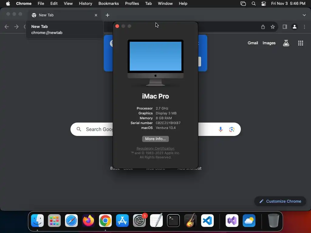Go back with Chrome's back arrow
The height and width of the screenshot is (233, 311).
7,27
